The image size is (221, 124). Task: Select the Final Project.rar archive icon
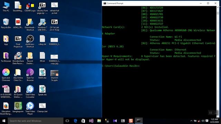pyautogui.click(x=18, y=42)
